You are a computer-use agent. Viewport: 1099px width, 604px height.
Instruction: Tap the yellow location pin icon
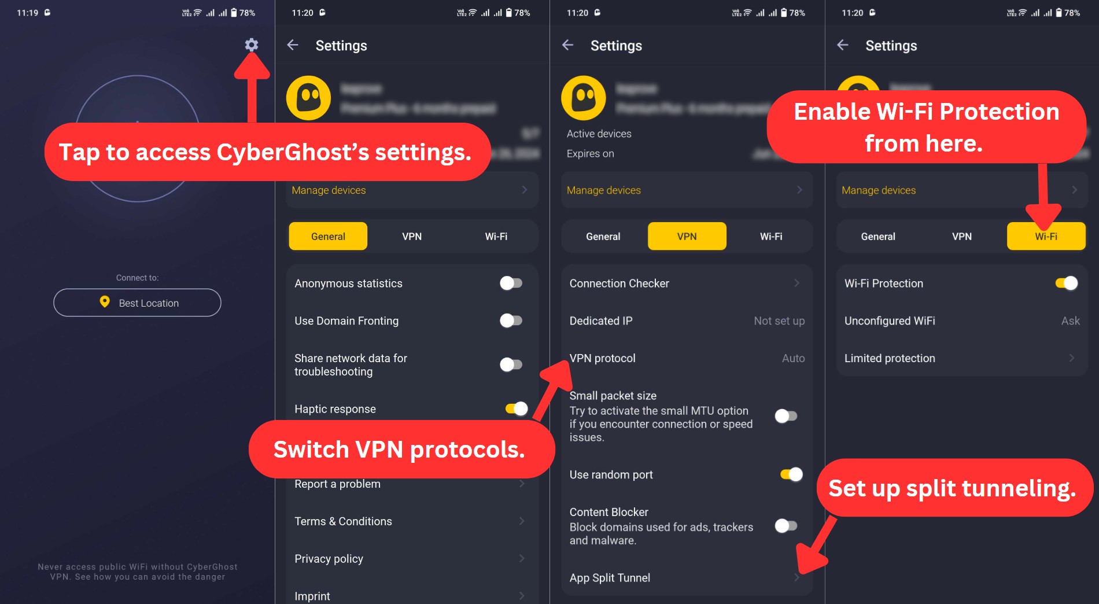pyautogui.click(x=105, y=302)
